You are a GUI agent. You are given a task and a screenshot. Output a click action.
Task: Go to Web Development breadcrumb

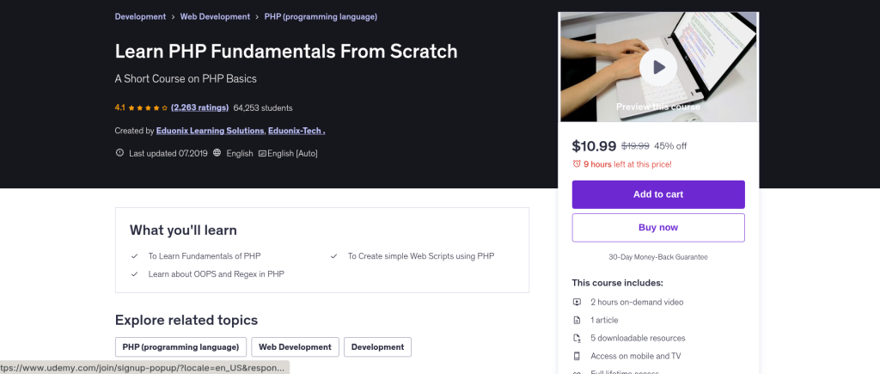(x=215, y=16)
